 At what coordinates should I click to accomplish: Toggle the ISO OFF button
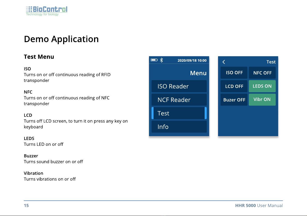click(234, 73)
